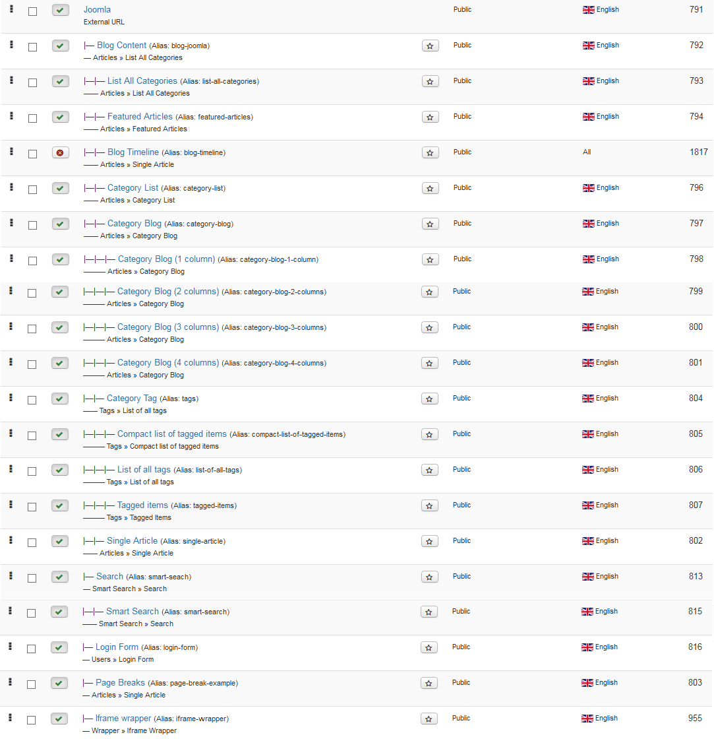
Task: Click the home star for Page Breaks
Action: (429, 684)
